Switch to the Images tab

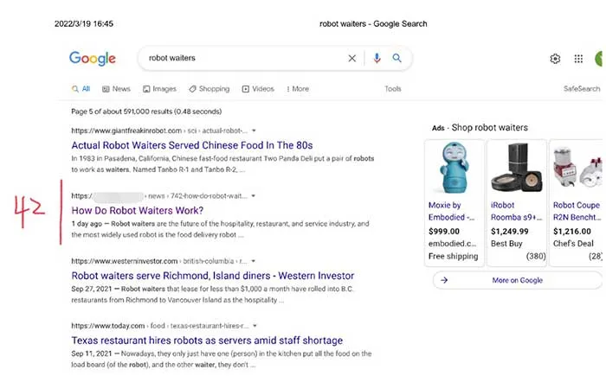point(159,89)
